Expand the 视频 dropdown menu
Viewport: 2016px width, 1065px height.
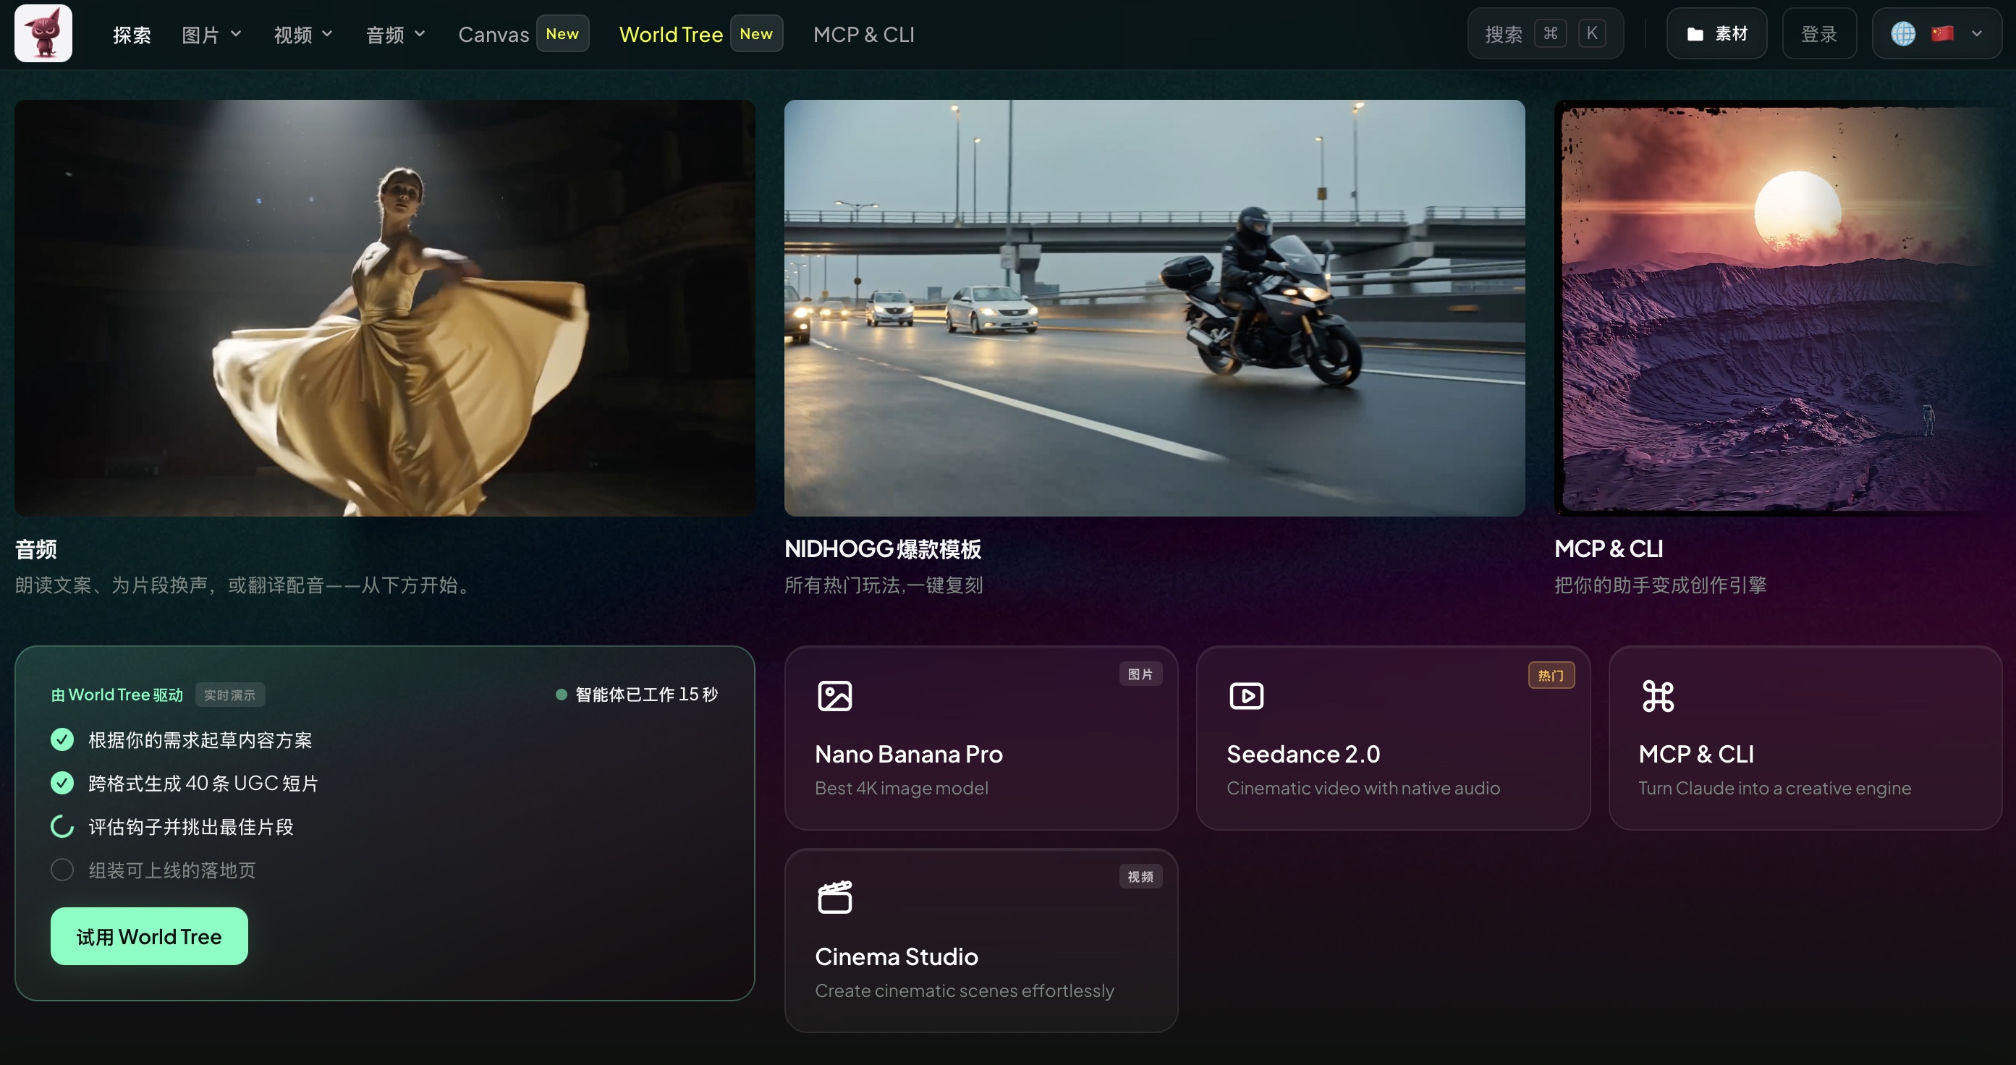point(304,35)
